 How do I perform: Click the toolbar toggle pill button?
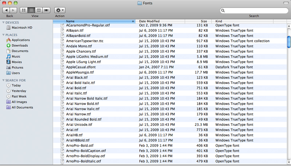point(286,3)
